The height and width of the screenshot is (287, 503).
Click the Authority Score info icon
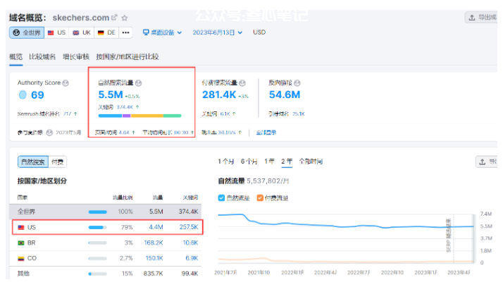pos(66,83)
